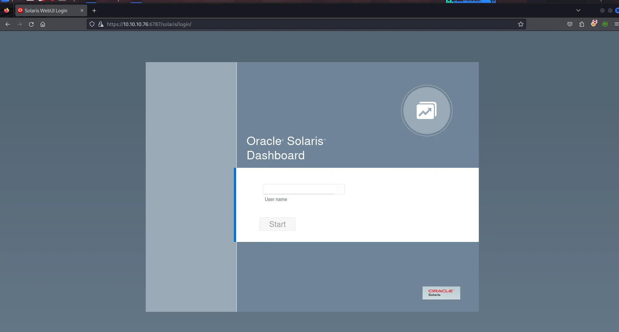Reload the Solaris login page
The width and height of the screenshot is (619, 332).
pyautogui.click(x=31, y=24)
